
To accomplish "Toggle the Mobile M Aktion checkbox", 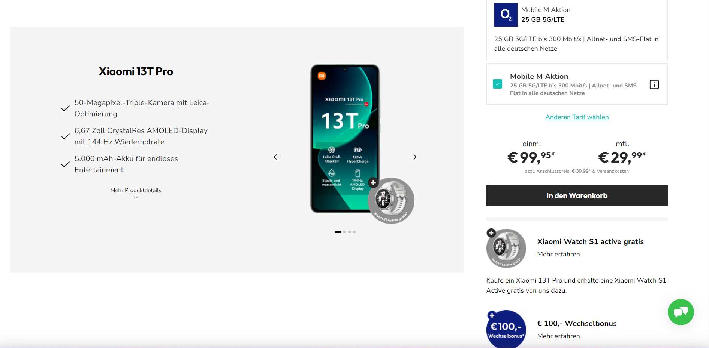I will coord(497,84).
